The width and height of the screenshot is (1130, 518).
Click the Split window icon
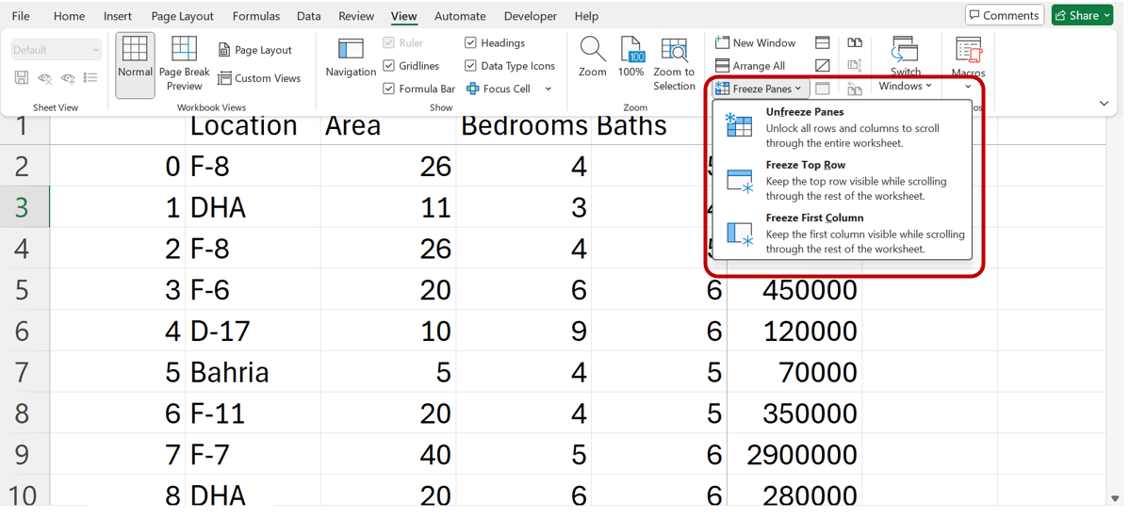tap(822, 42)
